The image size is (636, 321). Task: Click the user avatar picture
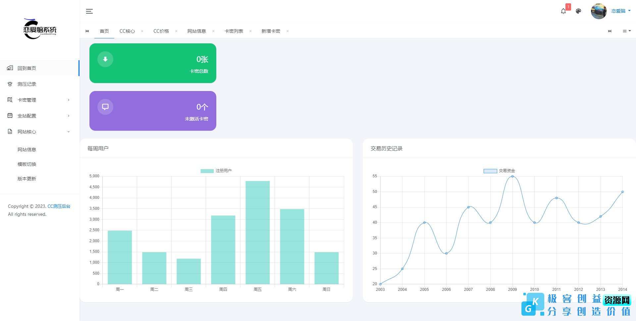click(599, 11)
